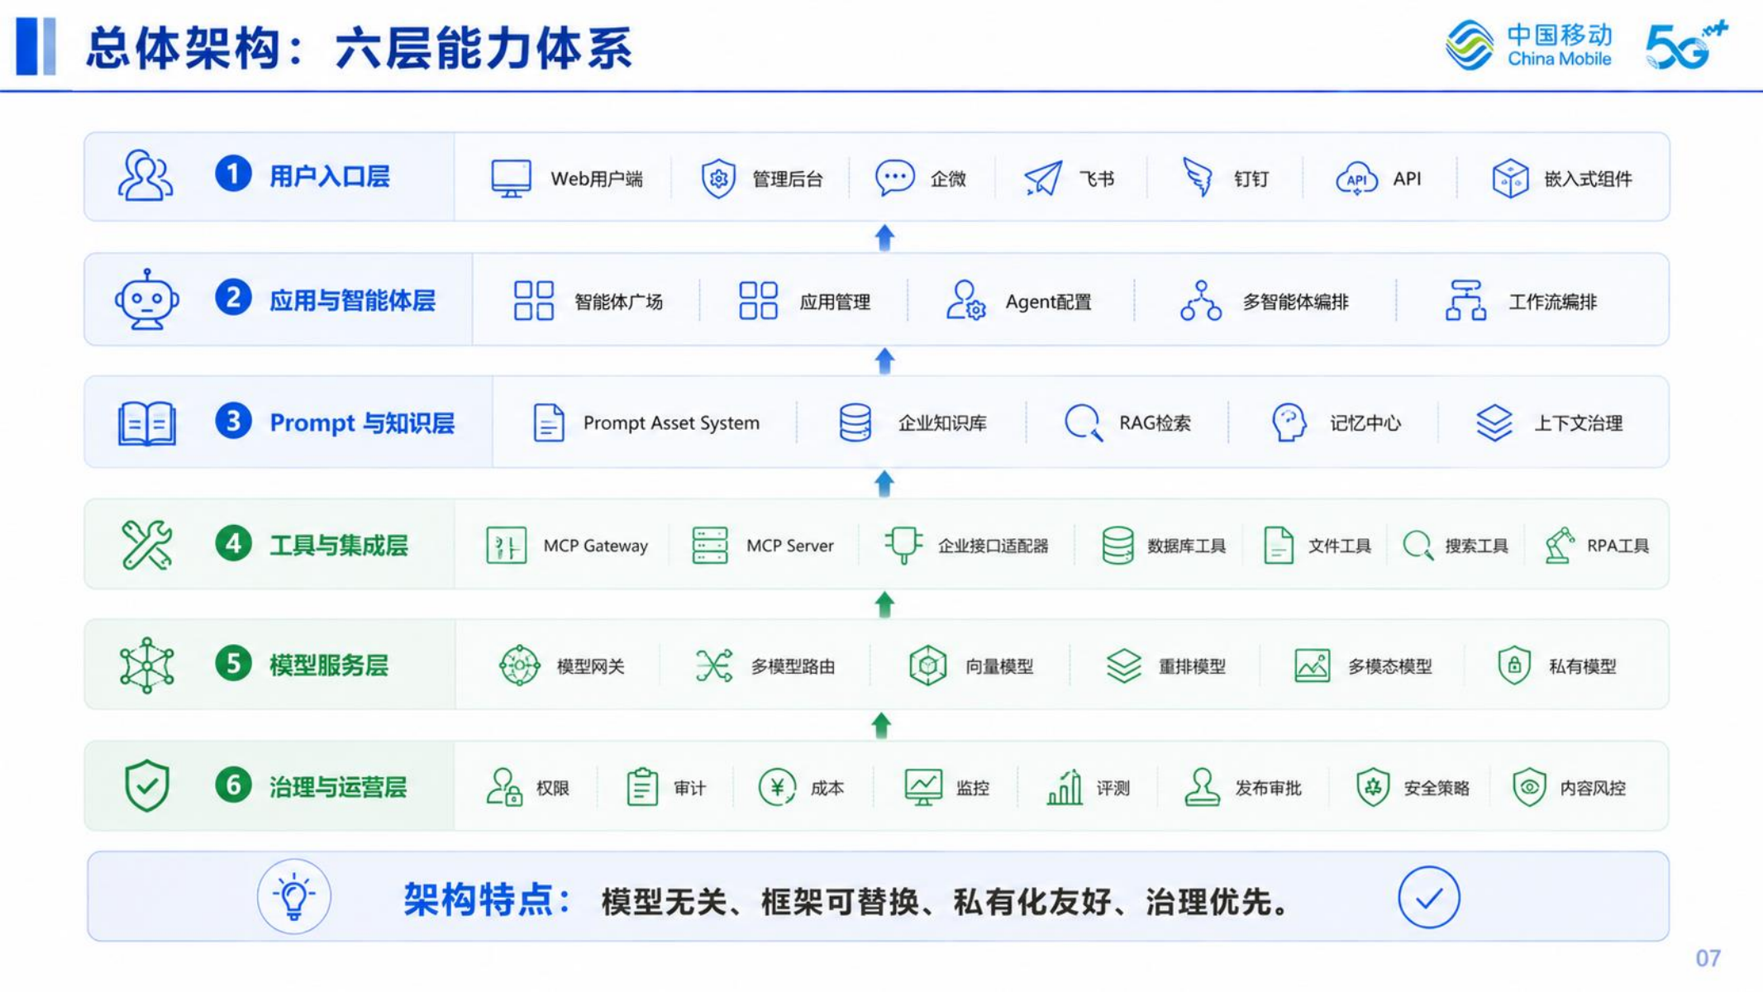
Task: Click the China Mobile logo
Action: coord(1528,45)
